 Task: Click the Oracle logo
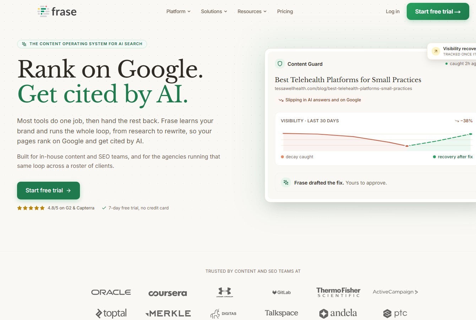[111, 292]
